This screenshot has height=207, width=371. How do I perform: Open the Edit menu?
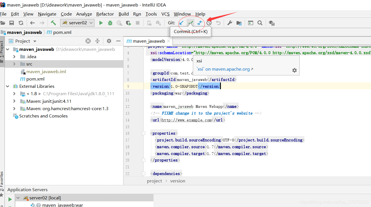pos(15,14)
